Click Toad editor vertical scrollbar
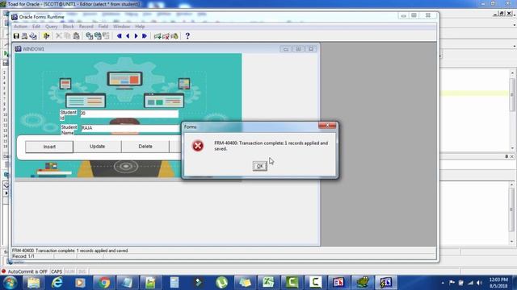The image size is (517, 290). pyautogui.click(x=512, y=110)
